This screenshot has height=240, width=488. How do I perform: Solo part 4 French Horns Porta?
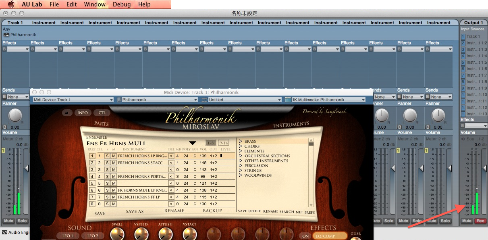(x=108, y=176)
